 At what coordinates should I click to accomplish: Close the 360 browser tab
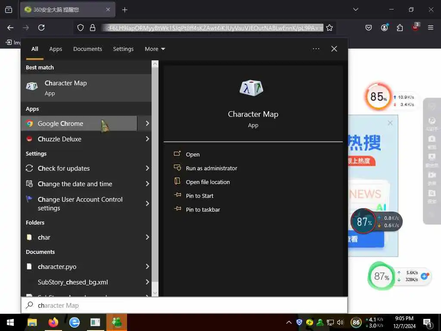tap(108, 9)
